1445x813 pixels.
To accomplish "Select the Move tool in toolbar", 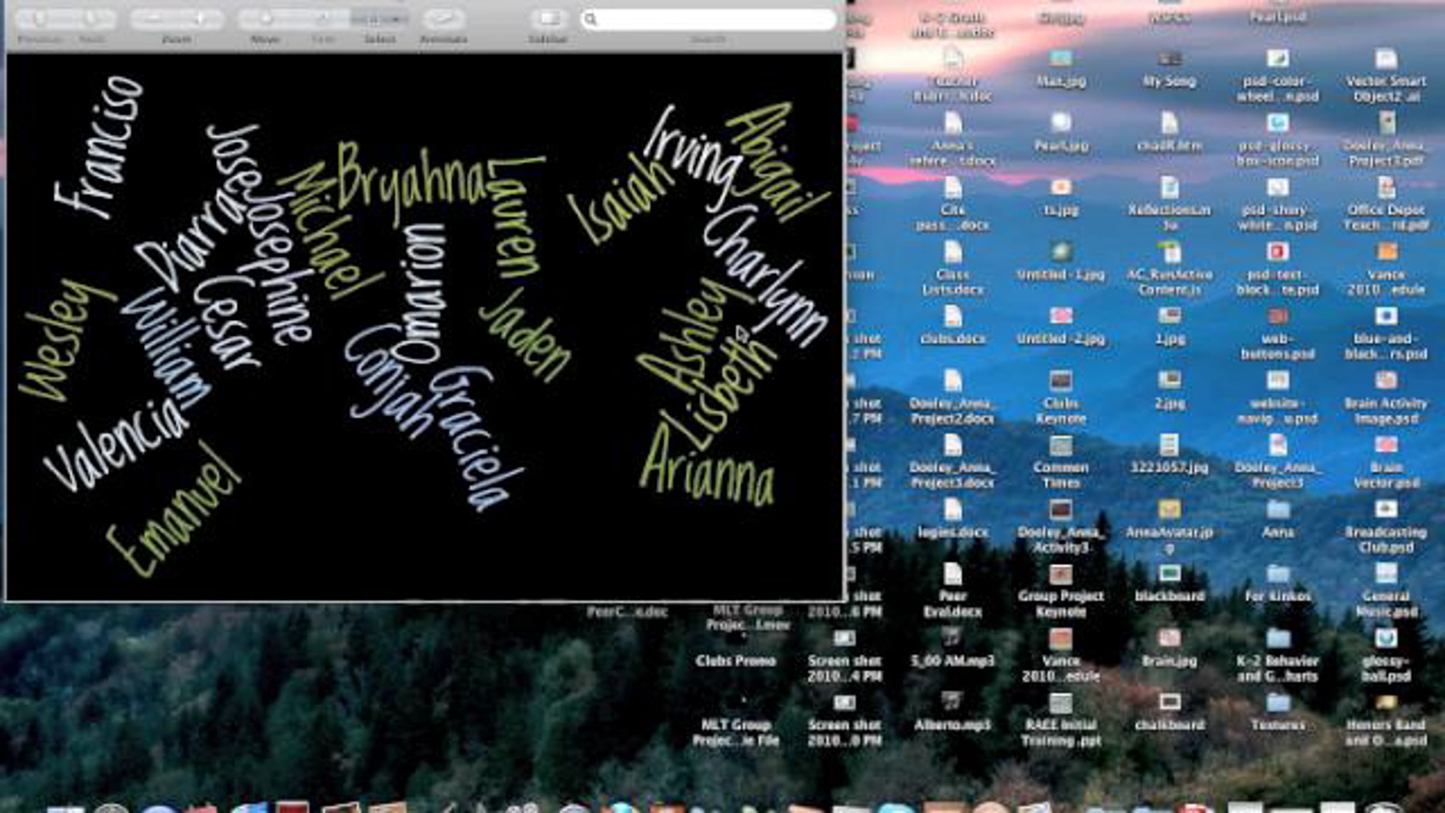I will (265, 19).
